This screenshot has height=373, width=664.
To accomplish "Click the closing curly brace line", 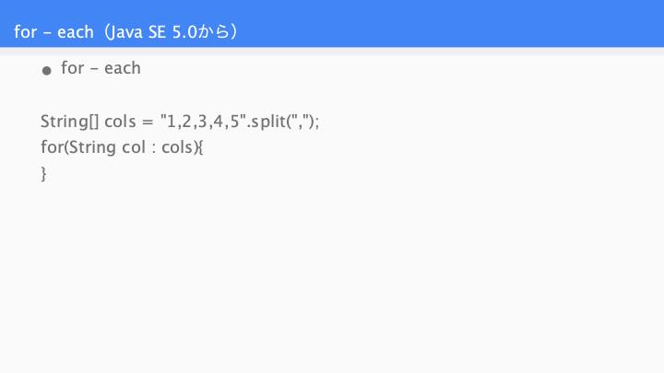I will click(x=43, y=174).
